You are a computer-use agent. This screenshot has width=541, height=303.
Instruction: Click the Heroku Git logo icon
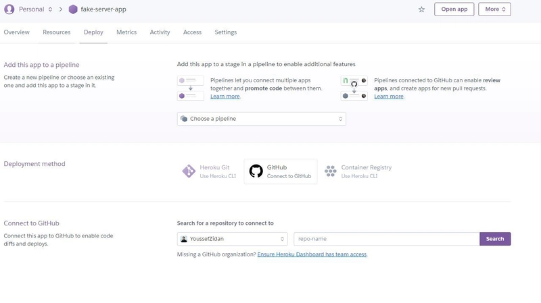tap(189, 171)
